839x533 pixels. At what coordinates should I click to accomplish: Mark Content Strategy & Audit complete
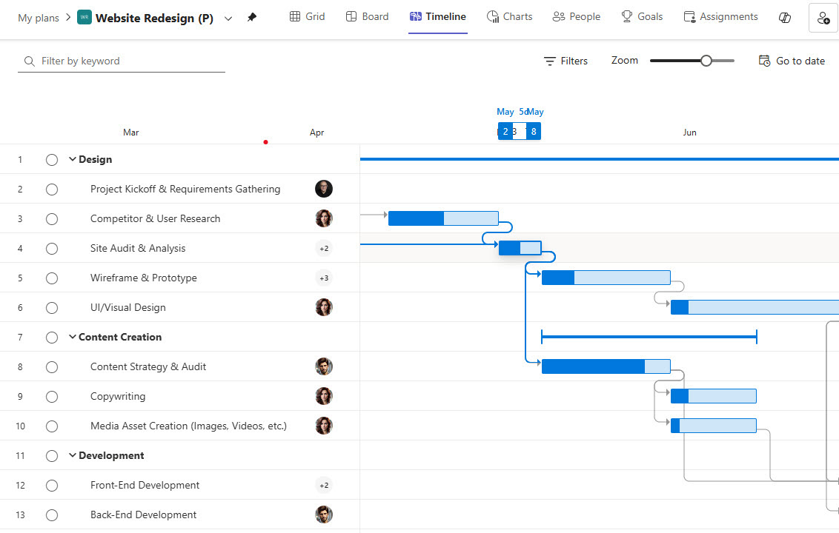coord(52,367)
